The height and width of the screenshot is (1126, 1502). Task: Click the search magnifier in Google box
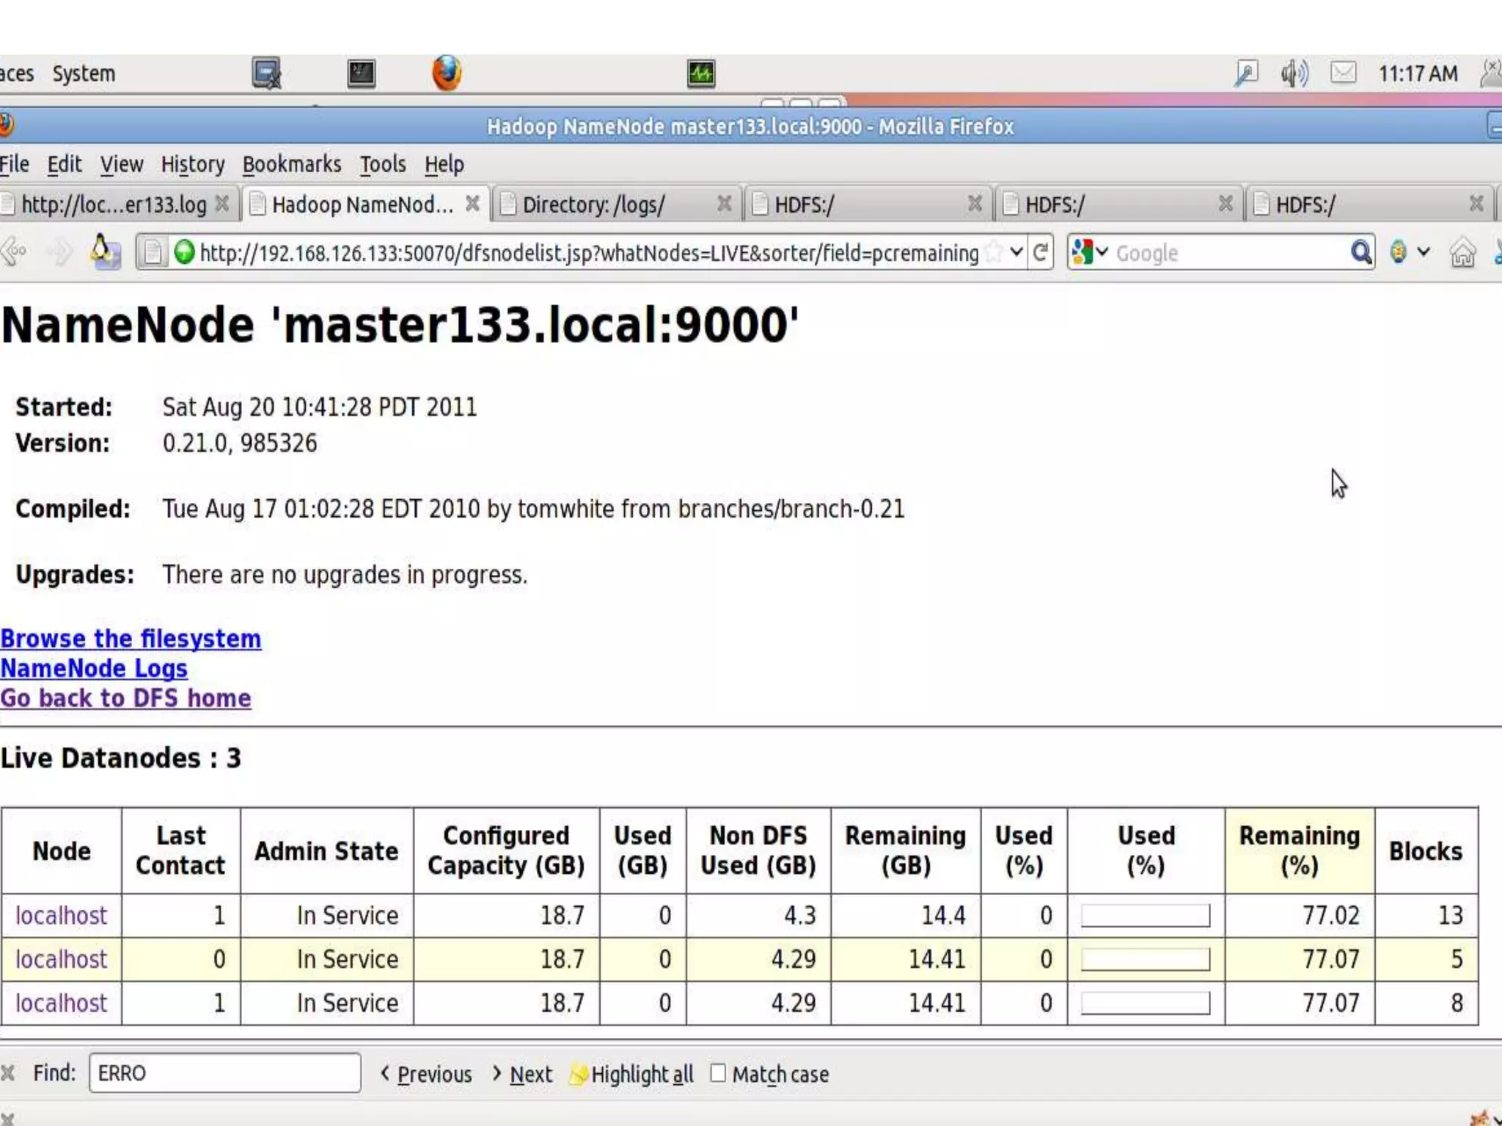coord(1360,253)
